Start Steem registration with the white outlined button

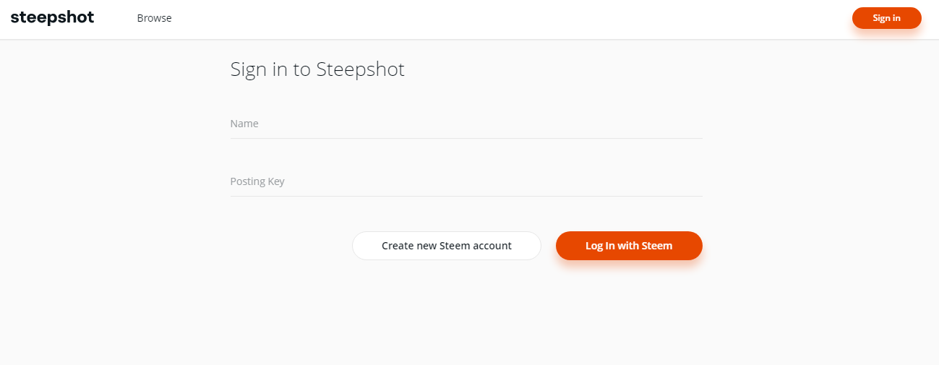(x=447, y=246)
